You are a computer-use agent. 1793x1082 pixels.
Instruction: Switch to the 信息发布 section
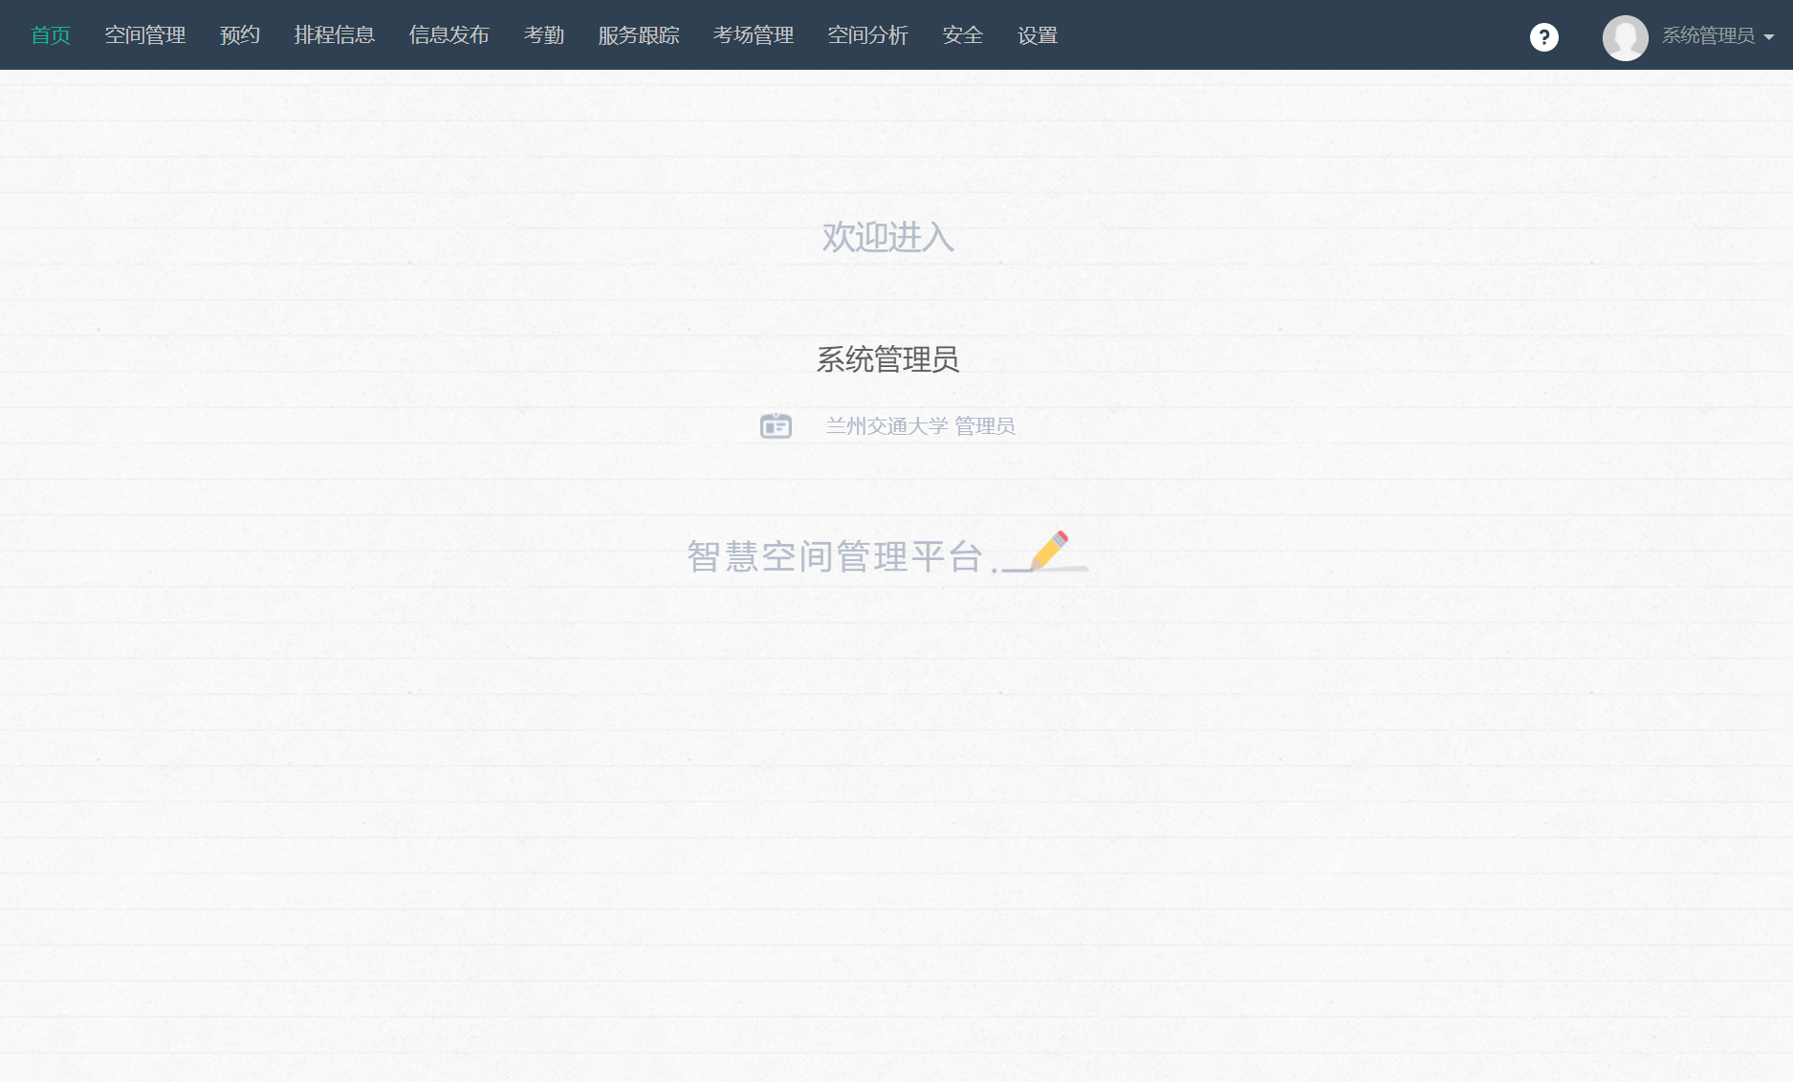(x=449, y=35)
